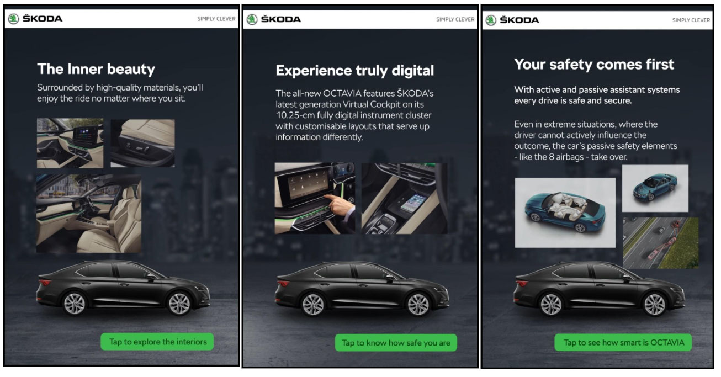This screenshot has height=377, width=721.
Task: Tap 'Tap to know how safe you are' button
Action: point(396,343)
